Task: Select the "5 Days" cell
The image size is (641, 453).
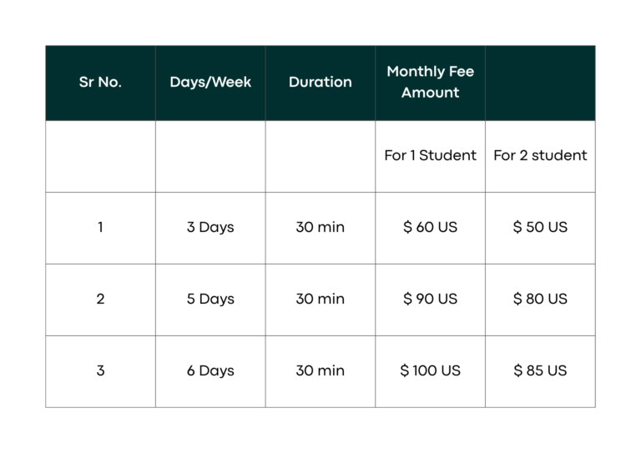Action: (210, 299)
